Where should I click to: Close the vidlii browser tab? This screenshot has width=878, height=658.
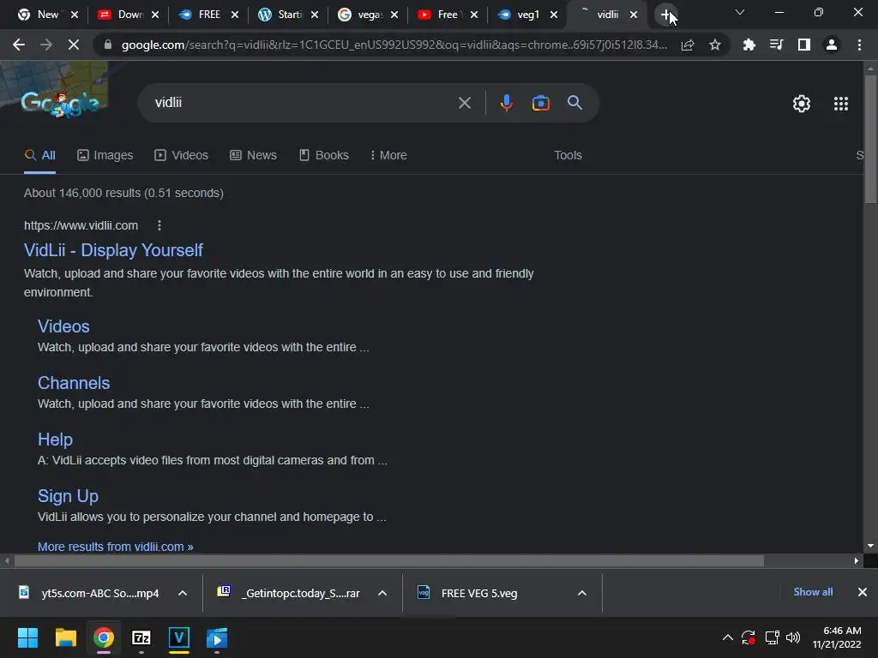634,15
